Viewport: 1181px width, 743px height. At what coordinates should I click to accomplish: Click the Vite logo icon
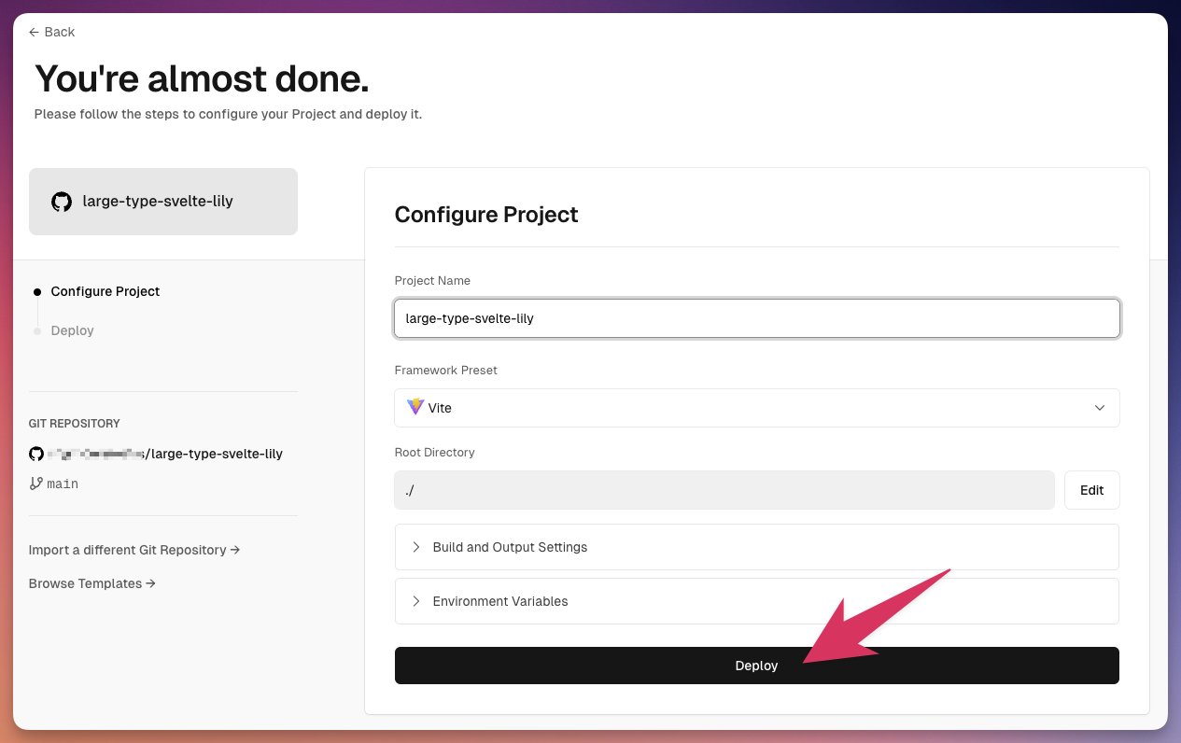tap(415, 408)
